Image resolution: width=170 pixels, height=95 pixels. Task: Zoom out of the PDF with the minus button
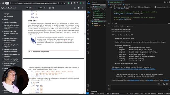click(36, 8)
